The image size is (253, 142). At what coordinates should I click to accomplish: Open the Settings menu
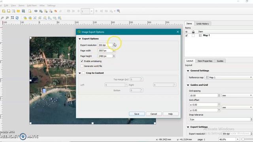click(x=51, y=6)
